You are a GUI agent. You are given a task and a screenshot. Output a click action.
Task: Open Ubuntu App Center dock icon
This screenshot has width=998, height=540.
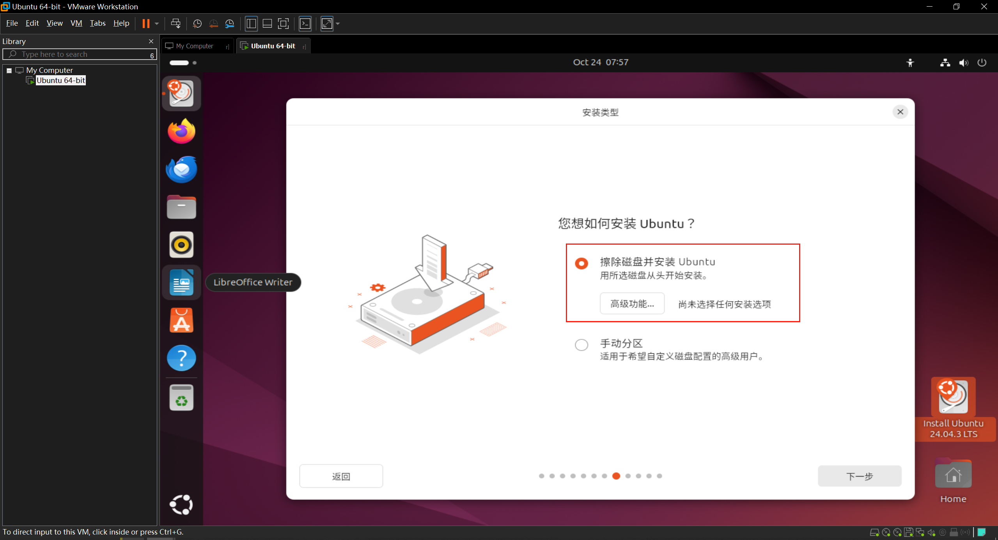coord(181,320)
